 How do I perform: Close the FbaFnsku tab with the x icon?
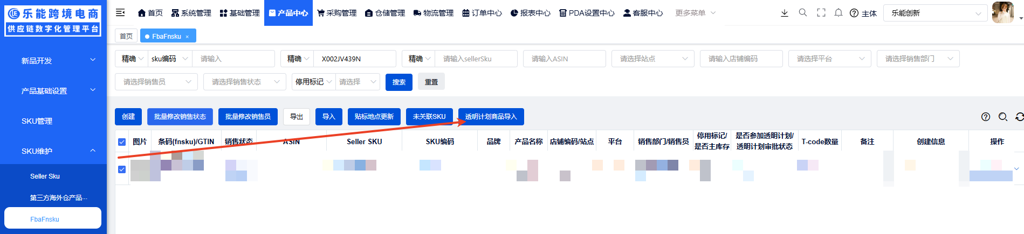click(x=187, y=37)
